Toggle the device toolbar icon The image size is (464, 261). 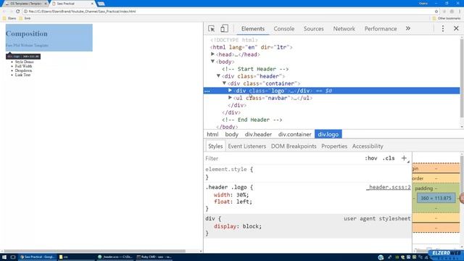tap(224, 29)
